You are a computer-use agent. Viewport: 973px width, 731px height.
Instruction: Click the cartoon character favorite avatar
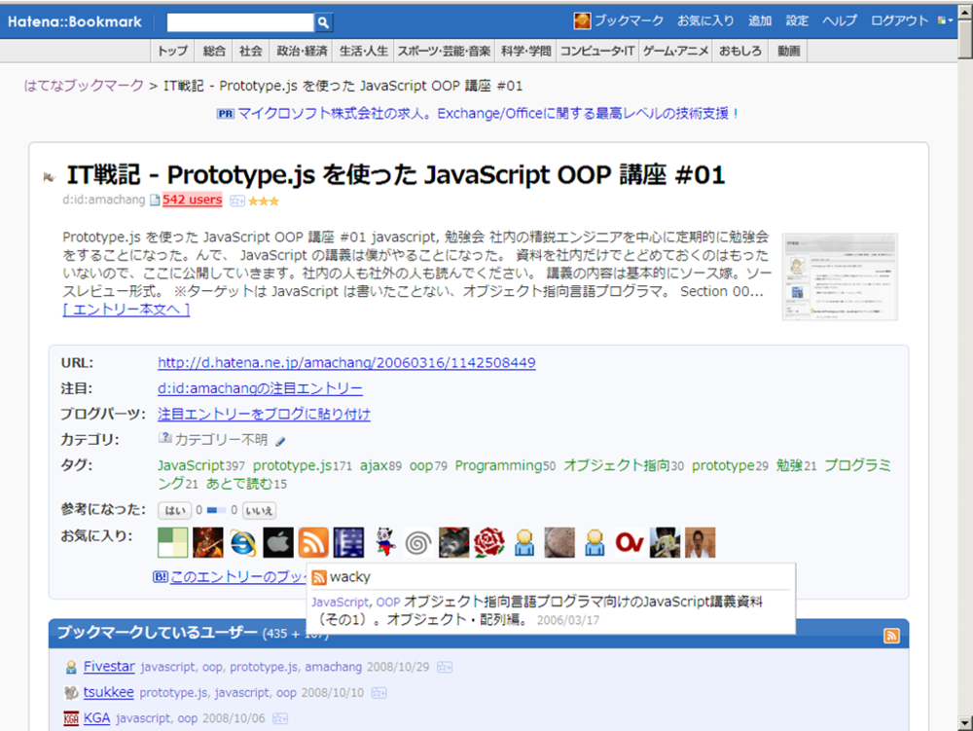pos(384,542)
